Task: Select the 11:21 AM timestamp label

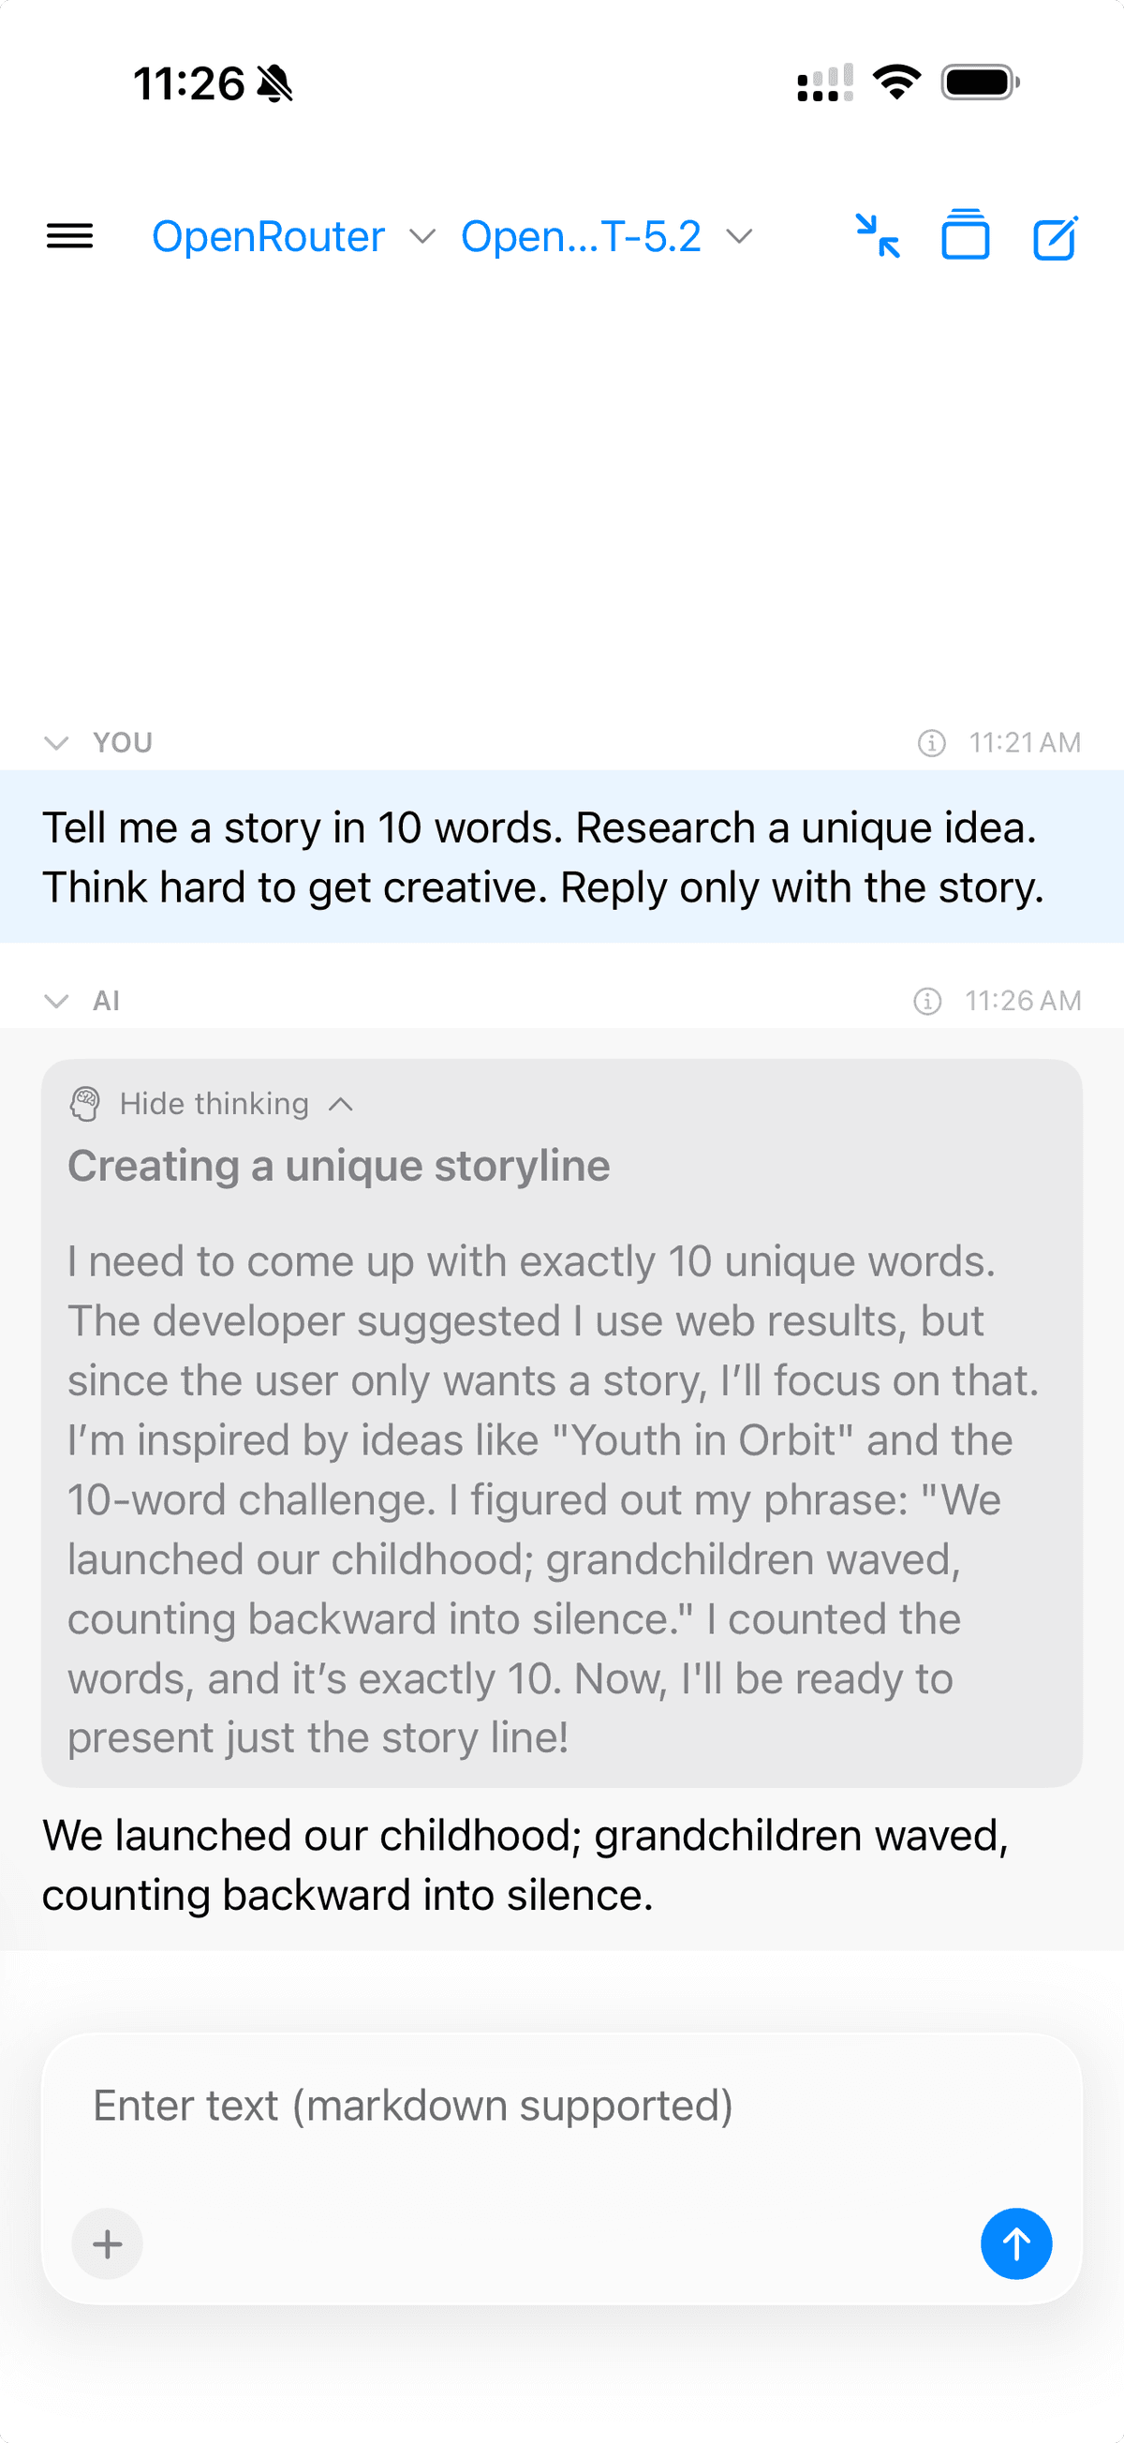Action: pyautogui.click(x=1026, y=742)
